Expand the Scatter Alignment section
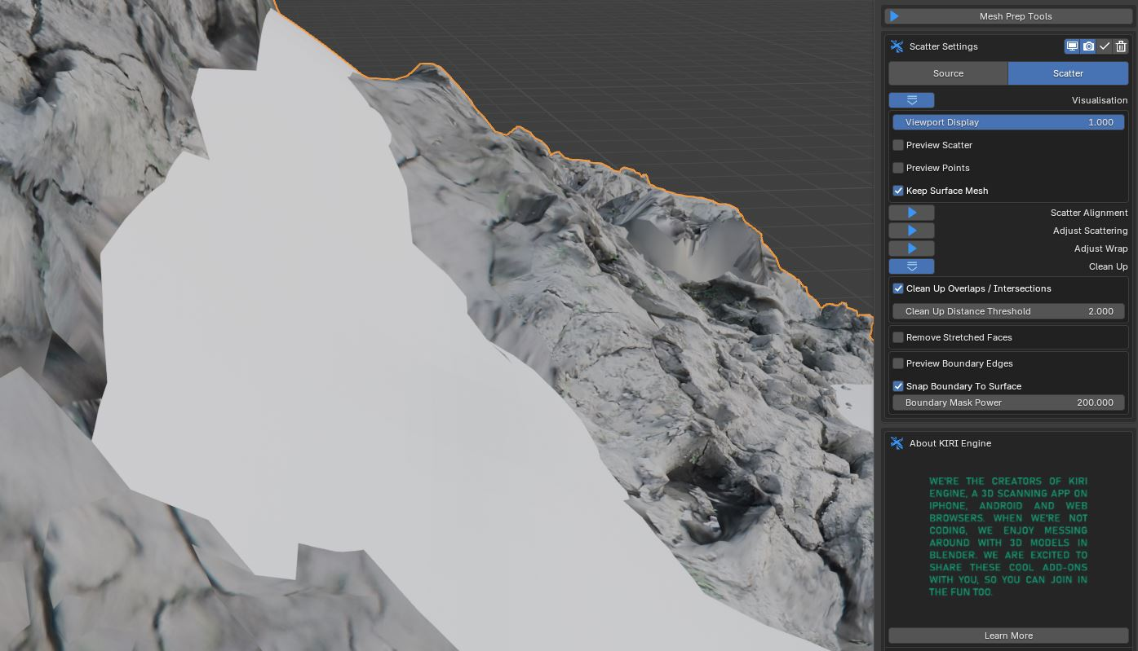This screenshot has height=651, width=1138. 911,213
